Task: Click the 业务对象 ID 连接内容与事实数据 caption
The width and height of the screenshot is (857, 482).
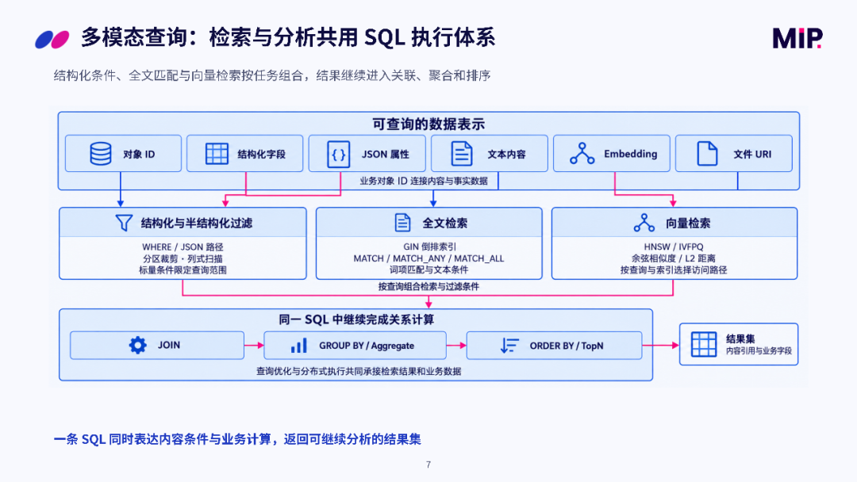Action: click(424, 181)
